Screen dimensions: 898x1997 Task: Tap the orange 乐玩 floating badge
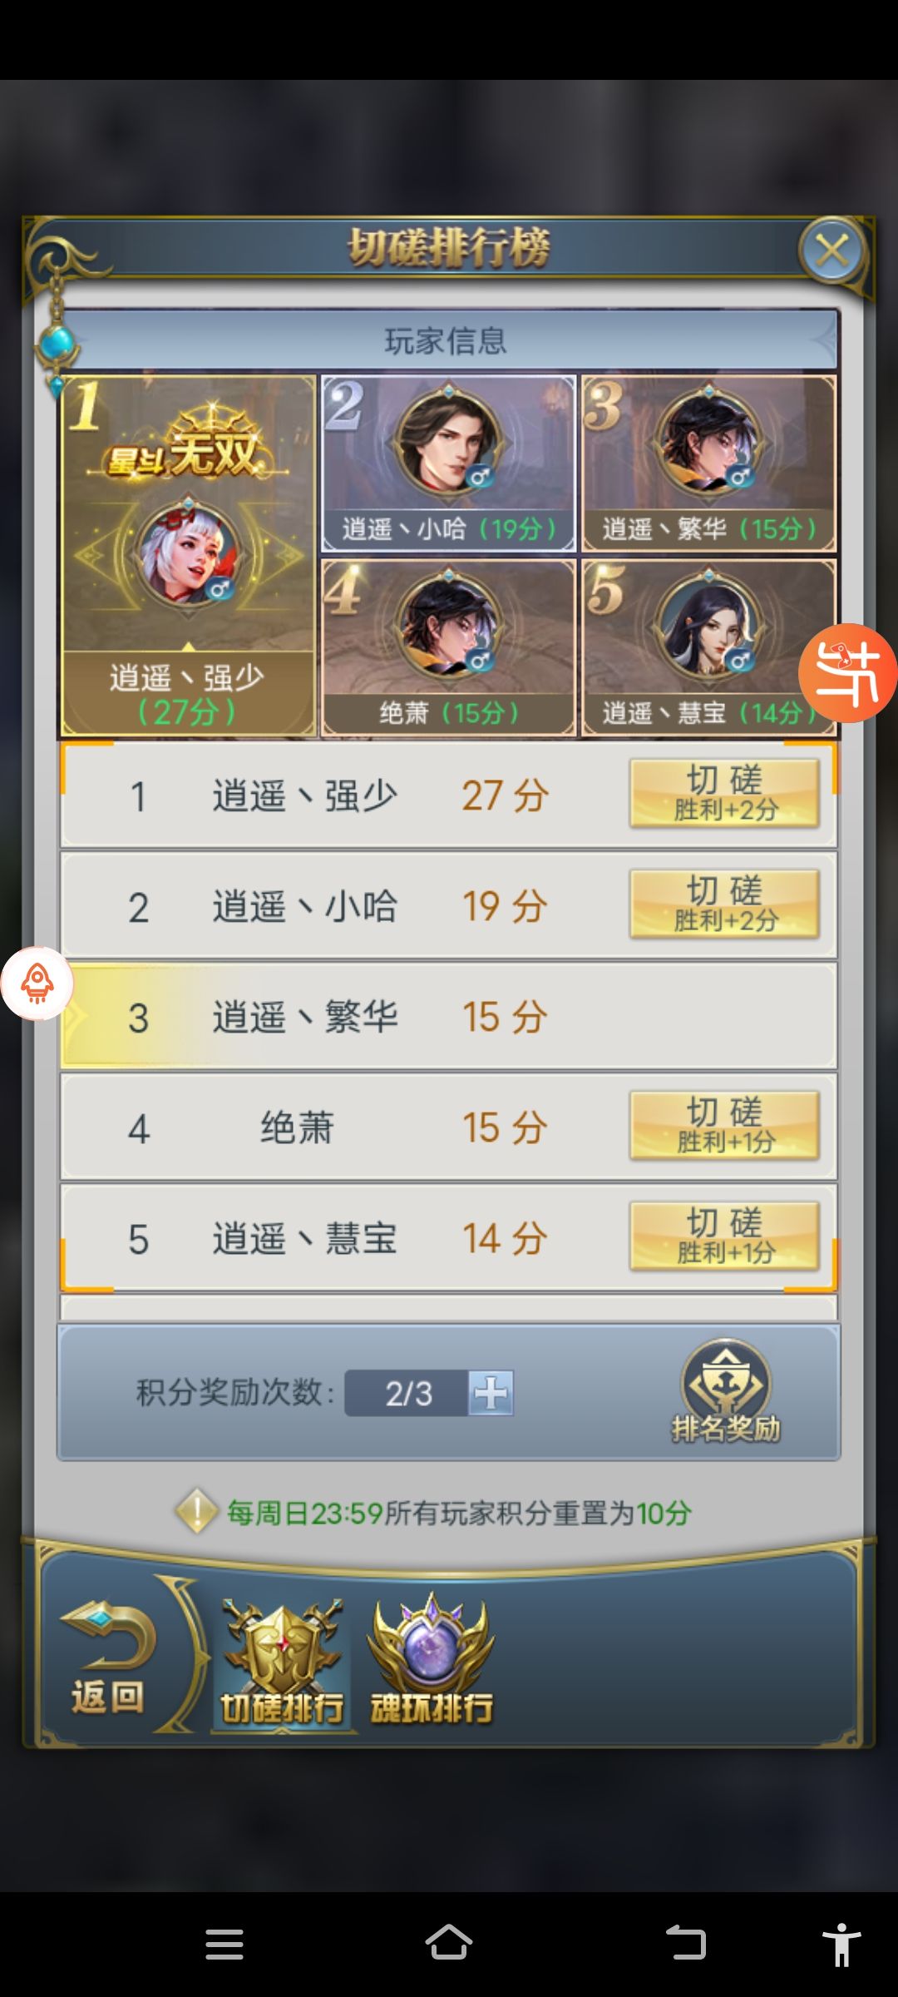tap(847, 673)
